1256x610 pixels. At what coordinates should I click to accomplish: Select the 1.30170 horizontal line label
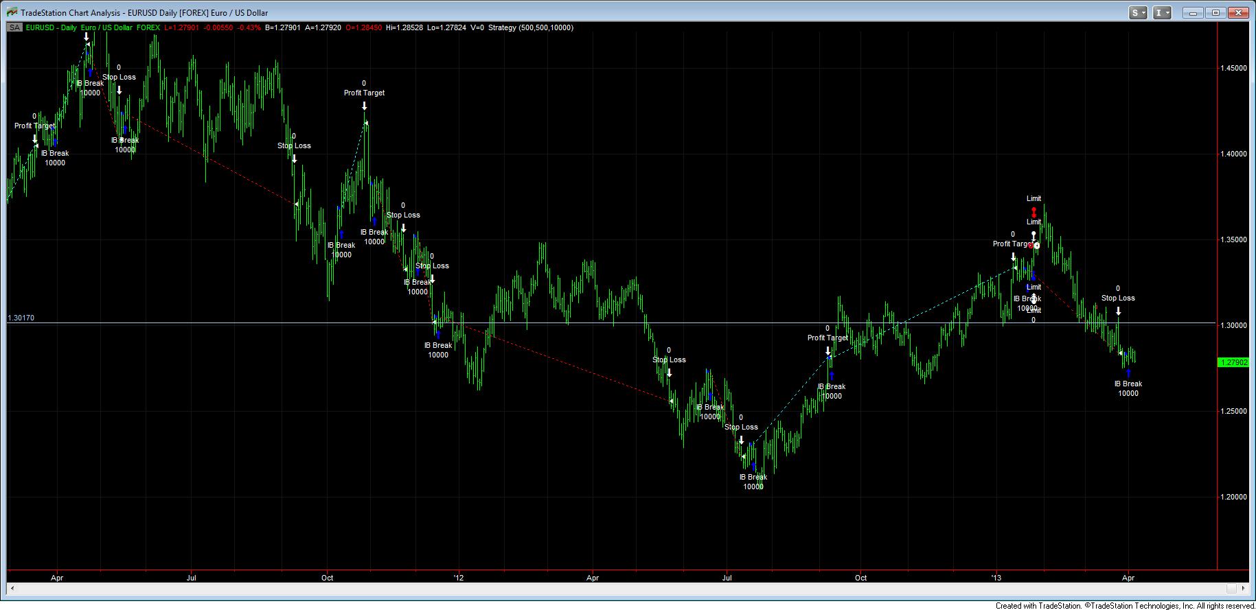tap(21, 318)
